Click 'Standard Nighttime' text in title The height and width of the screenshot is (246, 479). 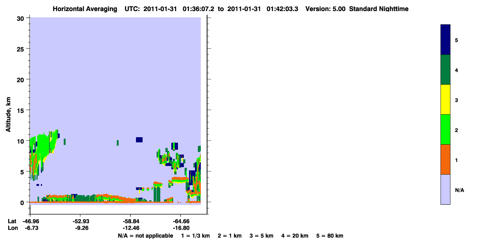tap(379, 9)
